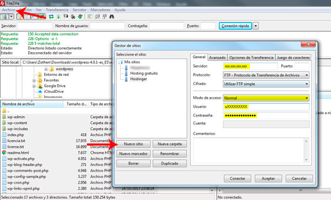Screen dimensions: 331x200
Task: Click inside the Comentarios text area
Action: [x=249, y=150]
